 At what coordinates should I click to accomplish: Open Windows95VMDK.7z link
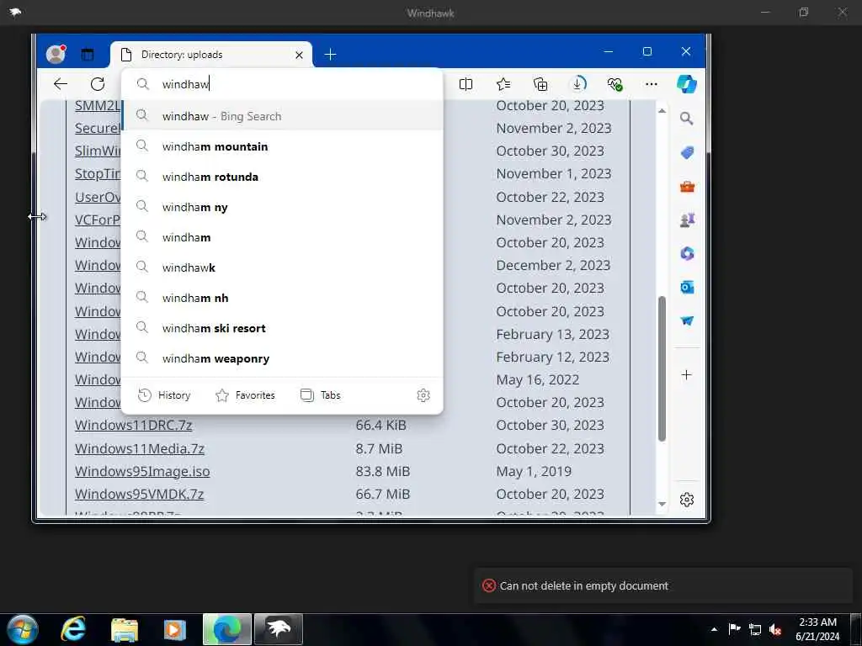click(x=139, y=494)
